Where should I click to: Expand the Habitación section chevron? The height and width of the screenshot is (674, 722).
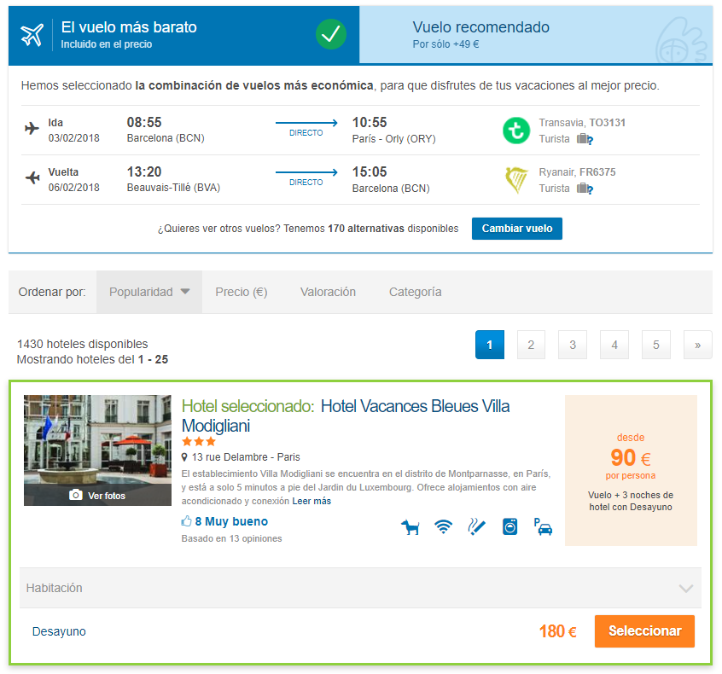point(686,588)
